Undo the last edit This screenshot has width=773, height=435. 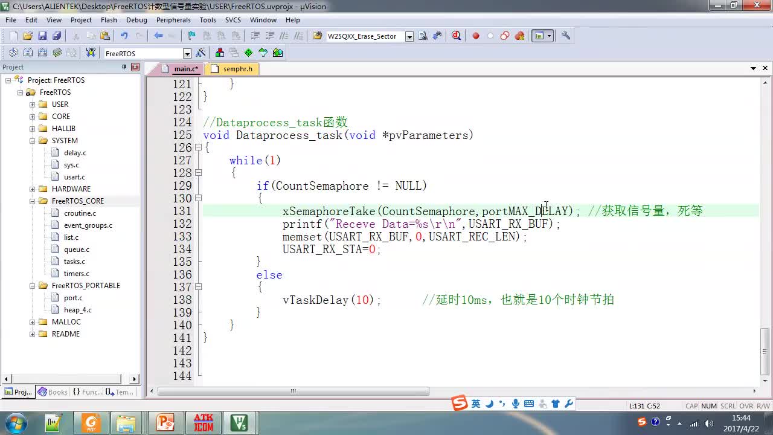click(x=124, y=36)
